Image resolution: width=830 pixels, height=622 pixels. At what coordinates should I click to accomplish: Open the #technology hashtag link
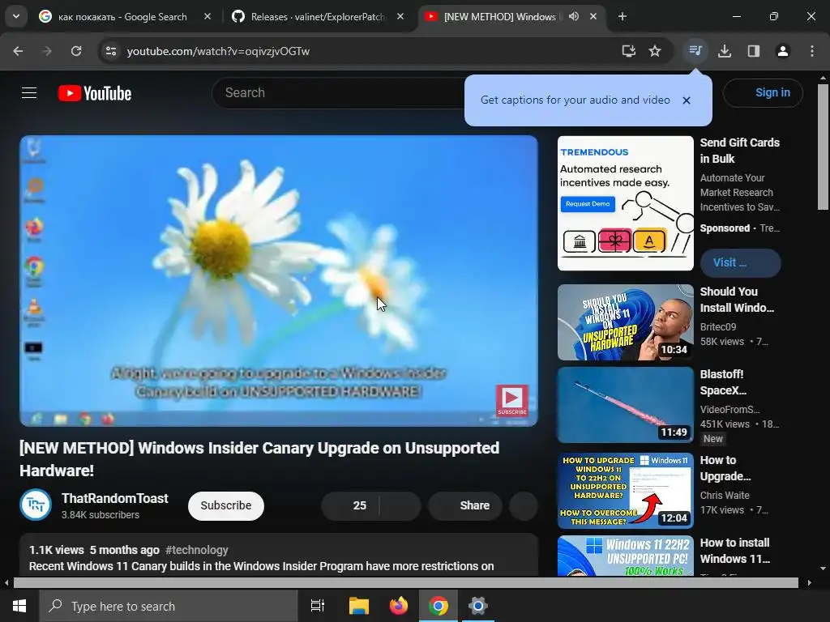click(x=196, y=550)
